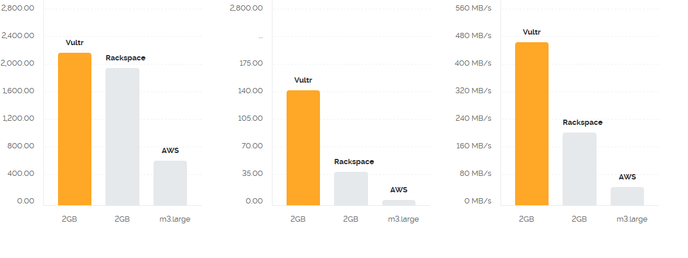The height and width of the screenshot is (258, 688).
Task: Click the AWS label in middle chart
Action: pyautogui.click(x=399, y=190)
